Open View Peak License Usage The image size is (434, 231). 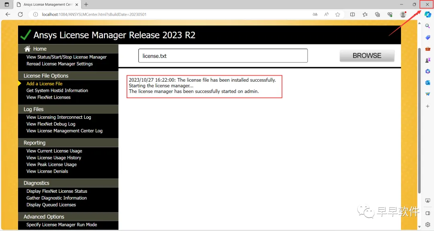[x=51, y=165]
